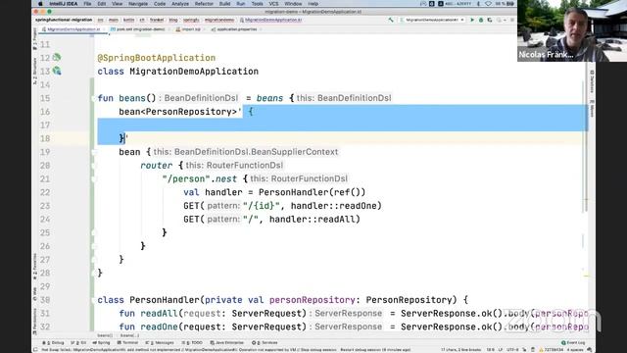Viewport: 627px width, 353px height.
Task: Run MigrationDemoApplication with the green play icon
Action: pyautogui.click(x=472, y=20)
